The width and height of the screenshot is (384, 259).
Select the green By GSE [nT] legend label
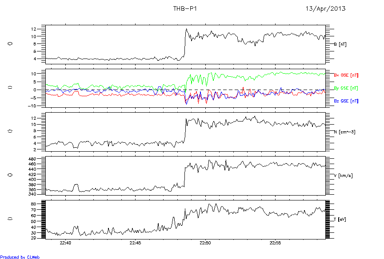pyautogui.click(x=346, y=88)
